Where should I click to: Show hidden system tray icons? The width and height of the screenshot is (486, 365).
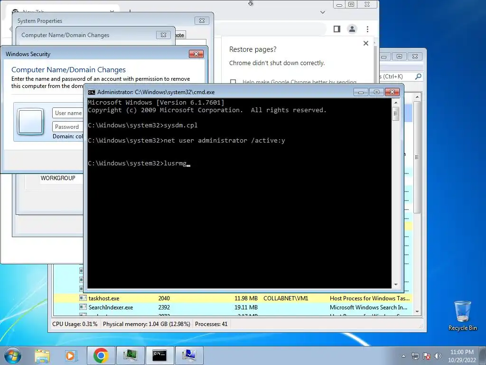(x=403, y=356)
